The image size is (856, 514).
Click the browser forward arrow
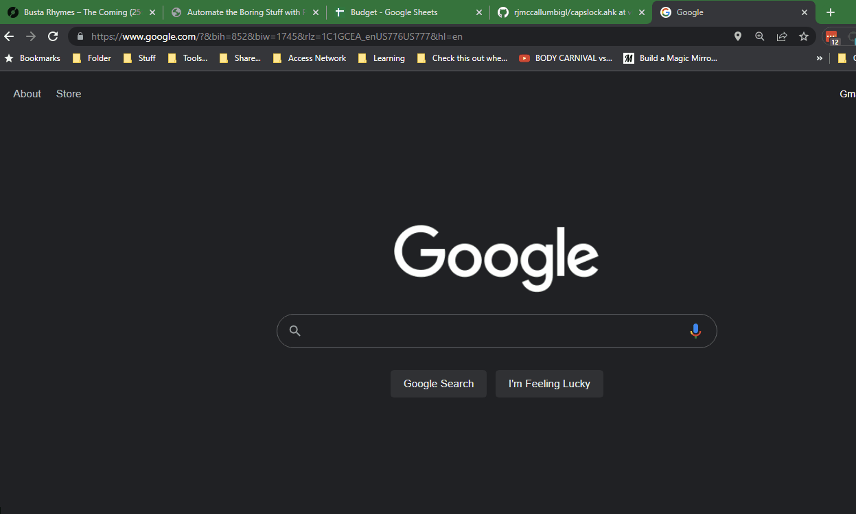click(x=31, y=36)
